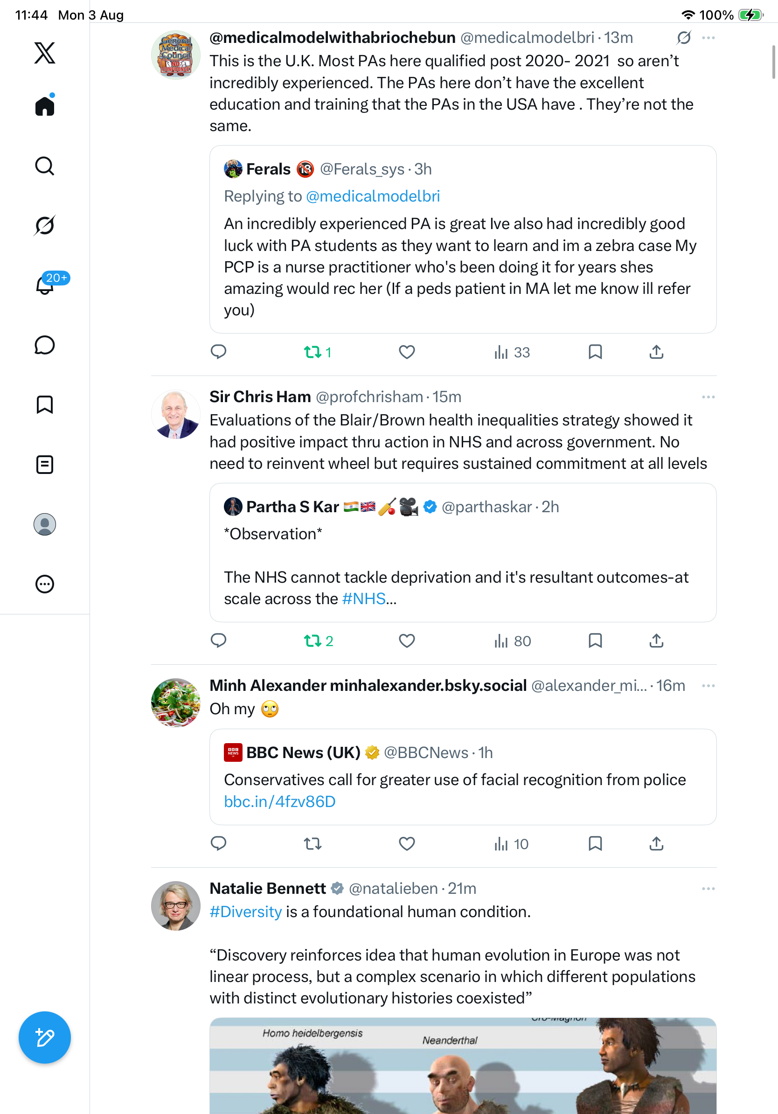The height and width of the screenshot is (1114, 778).
Task: Open Notifications showing 20+ badge
Action: click(x=45, y=285)
